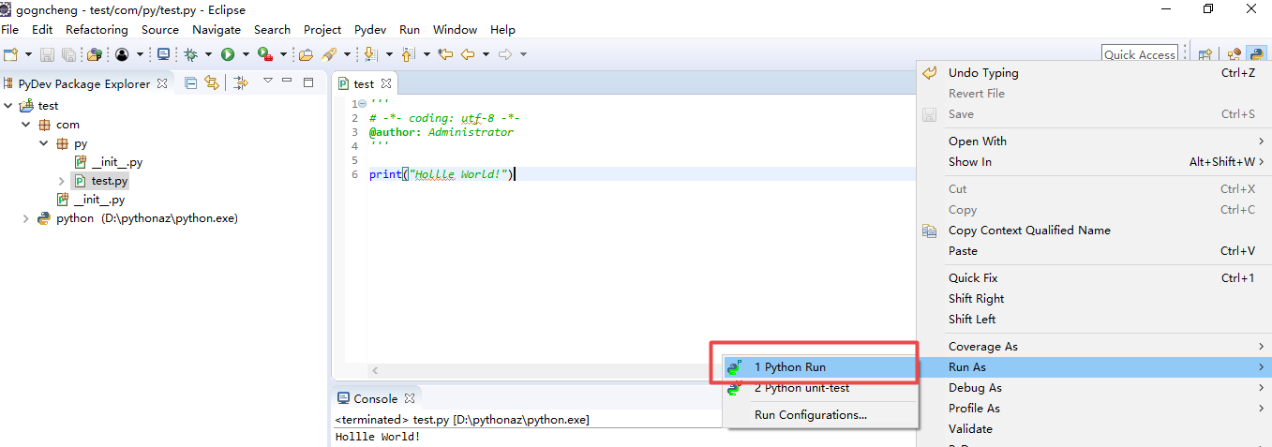Image resolution: width=1272 pixels, height=447 pixels.
Task: Fold the docstring on line 1
Action: coord(363,104)
